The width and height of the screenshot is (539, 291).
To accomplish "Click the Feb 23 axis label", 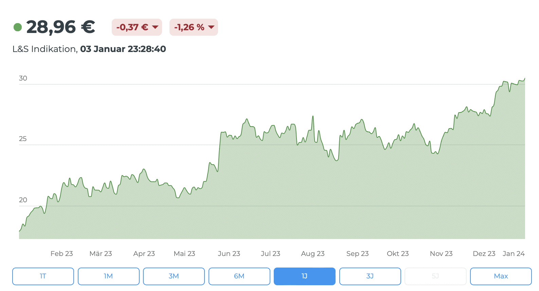I will [62, 254].
